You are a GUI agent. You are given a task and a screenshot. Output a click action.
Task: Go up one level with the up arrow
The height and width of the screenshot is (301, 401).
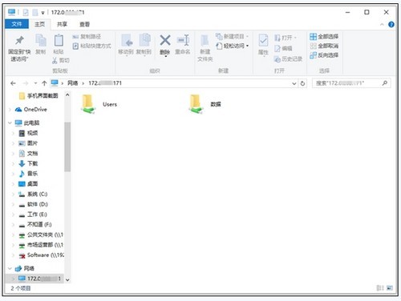point(44,83)
